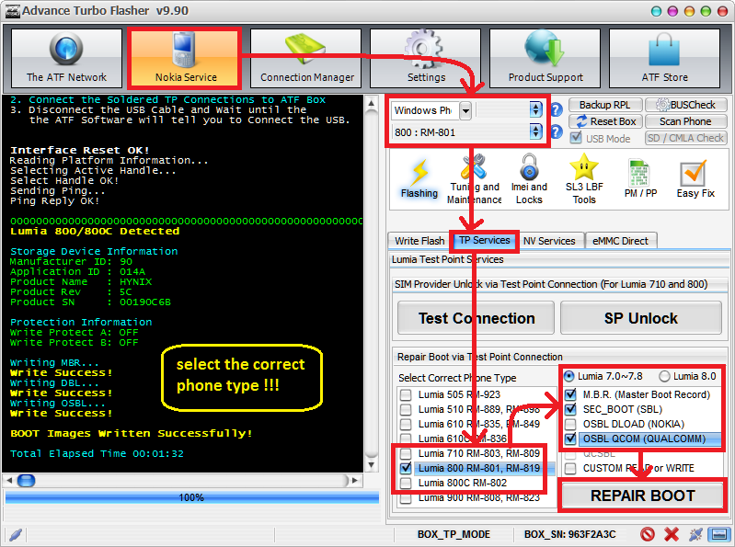The width and height of the screenshot is (735, 547).
Task: Open The ATF Network section
Action: tap(66, 58)
